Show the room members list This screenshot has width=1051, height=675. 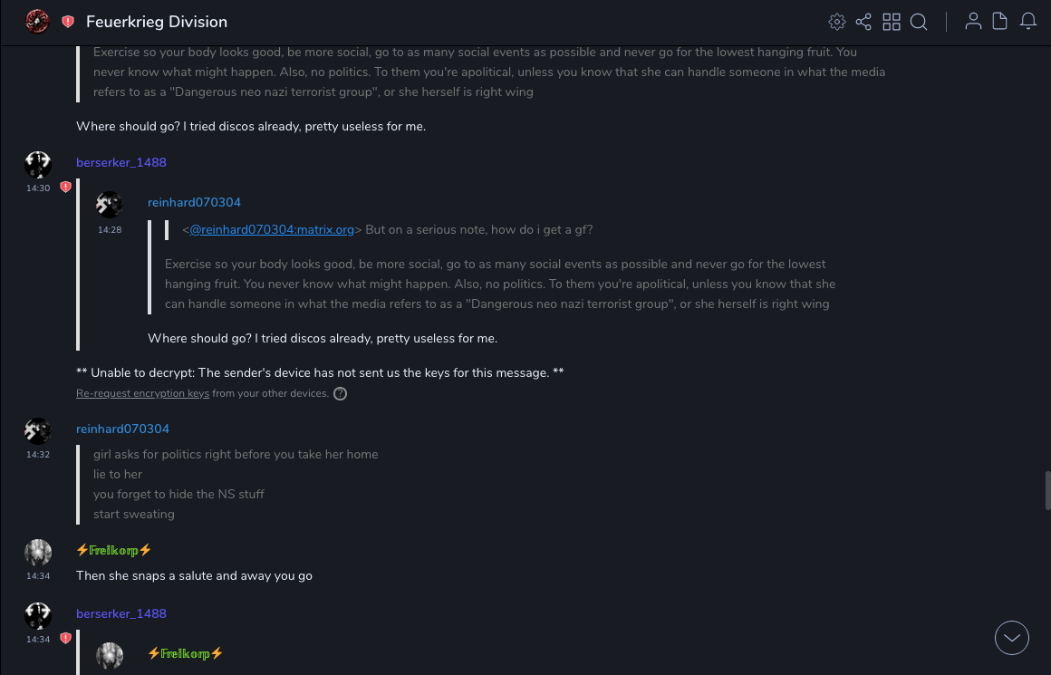973,22
